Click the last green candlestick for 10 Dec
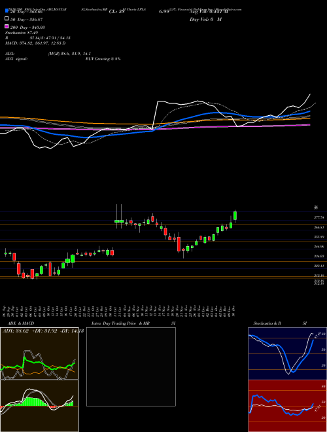Viewport: 327px width, 432px height. point(235,216)
